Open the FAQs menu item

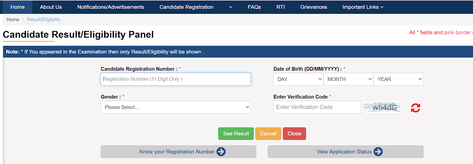tap(254, 7)
